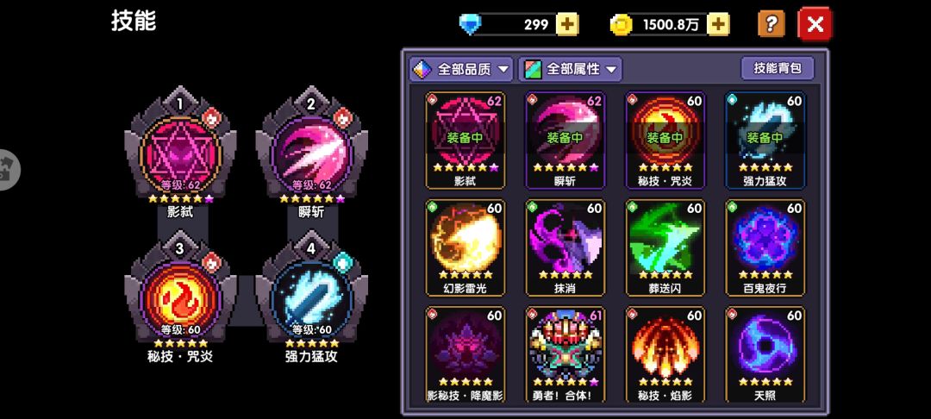Click the equipped 秘技·咒炎 card in grid
The image size is (931, 419).
(x=665, y=140)
